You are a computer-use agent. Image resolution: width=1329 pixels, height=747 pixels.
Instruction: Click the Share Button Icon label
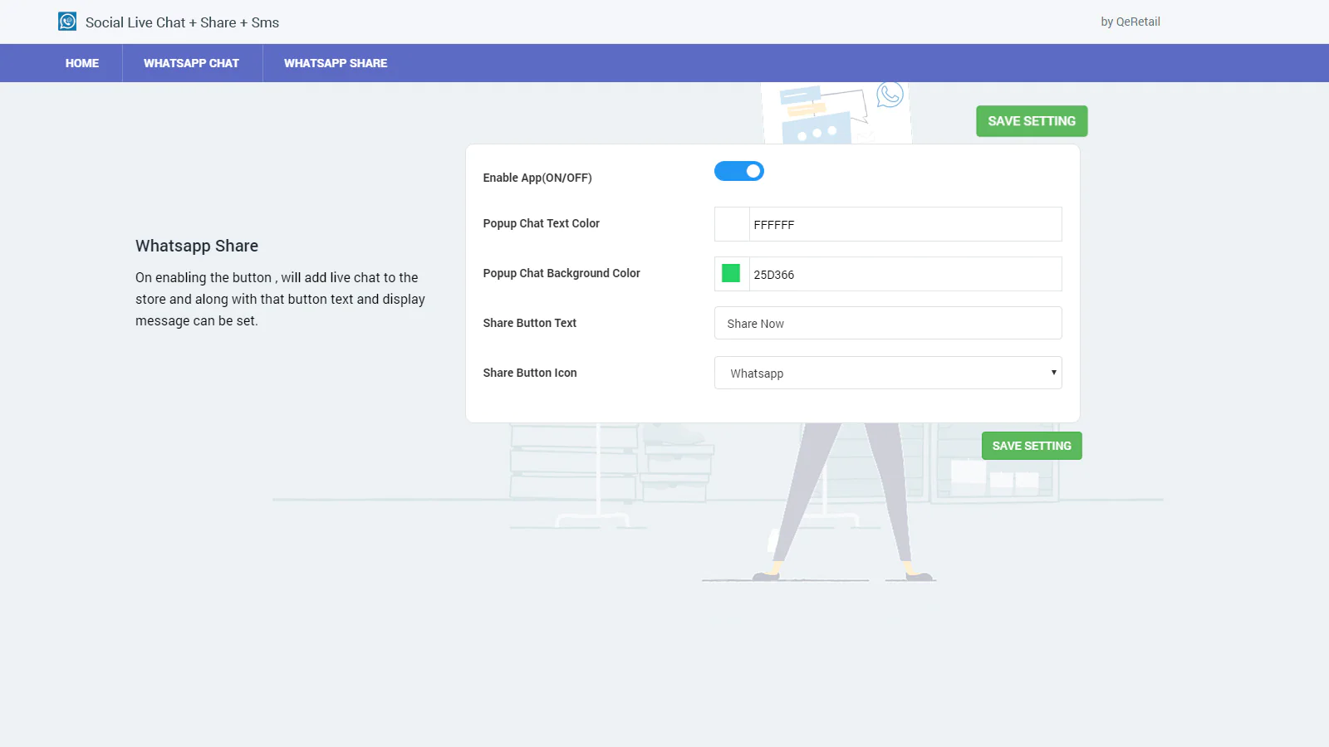[x=530, y=373]
